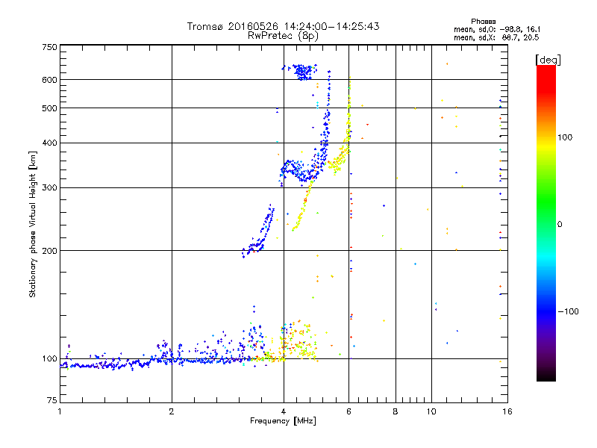Click the 'Stationary phase Virtual Height [km]' axis label
This screenshot has height=448, width=597.
tap(33, 224)
